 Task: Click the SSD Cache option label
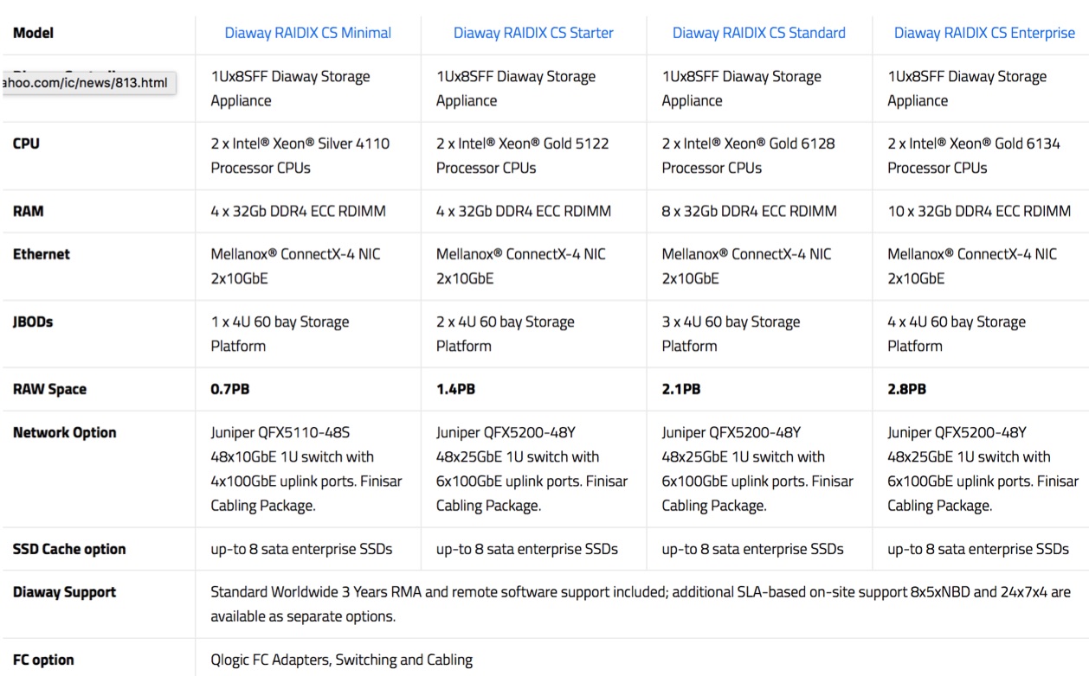69,549
